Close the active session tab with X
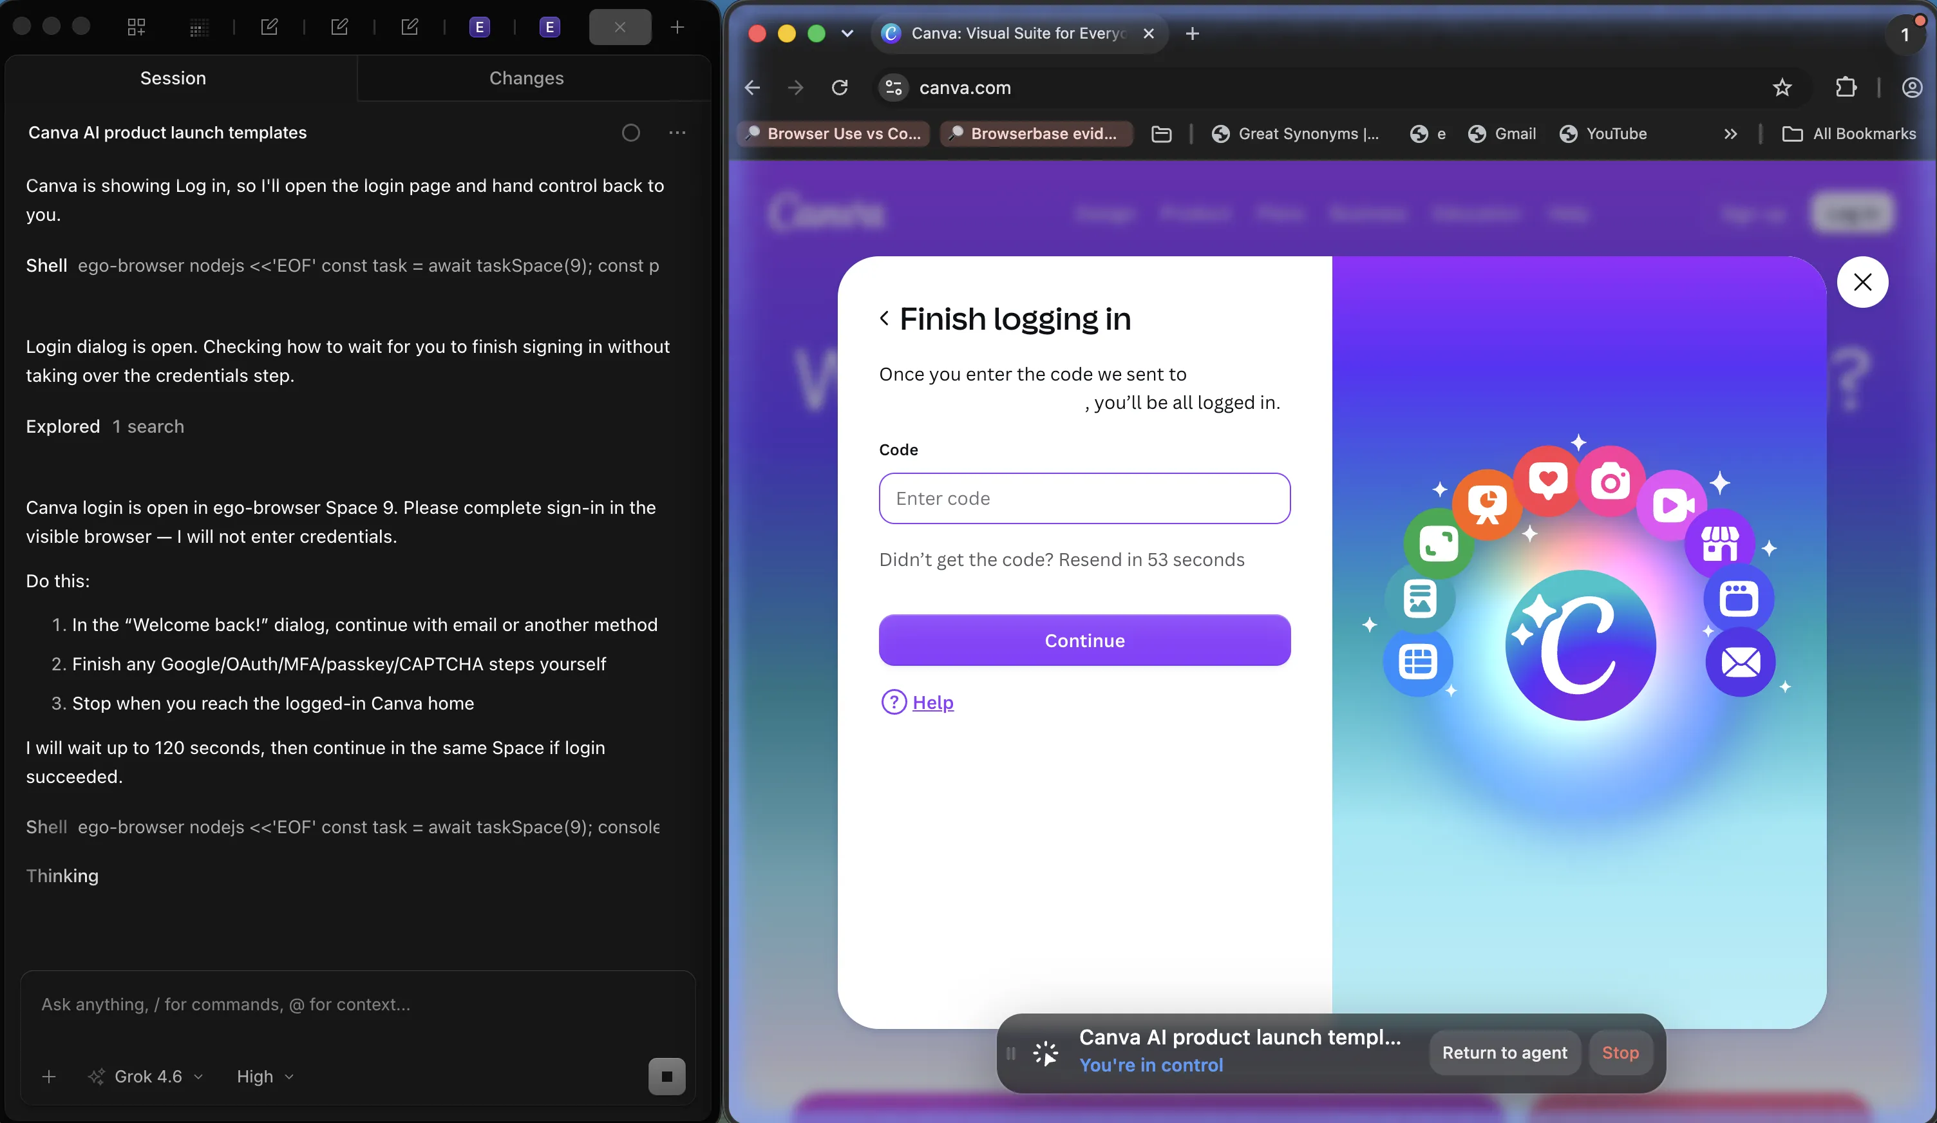1937x1123 pixels. (620, 27)
